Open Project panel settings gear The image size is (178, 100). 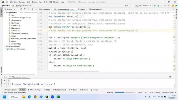coord(32,9)
